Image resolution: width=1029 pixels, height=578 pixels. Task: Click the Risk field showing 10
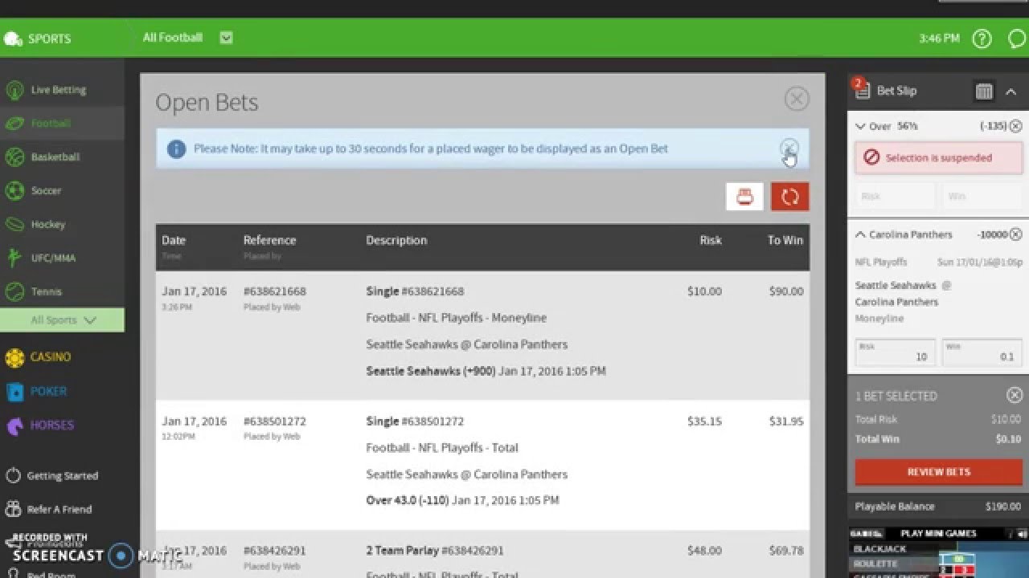coord(895,352)
